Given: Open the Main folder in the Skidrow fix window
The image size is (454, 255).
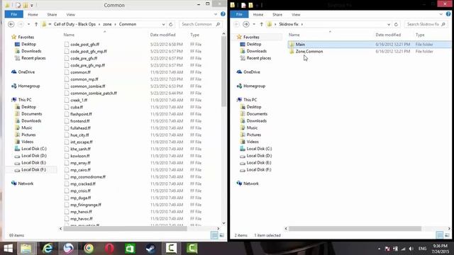Looking at the screenshot, I should [x=300, y=44].
